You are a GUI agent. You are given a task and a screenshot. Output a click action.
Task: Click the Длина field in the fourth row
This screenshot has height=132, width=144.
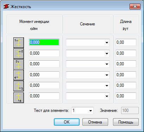click(x=126, y=75)
